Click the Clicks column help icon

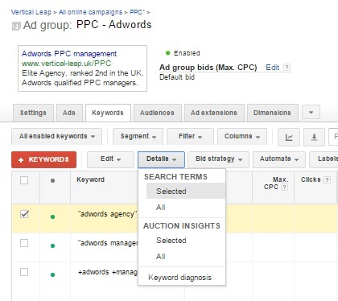pyautogui.click(x=327, y=179)
